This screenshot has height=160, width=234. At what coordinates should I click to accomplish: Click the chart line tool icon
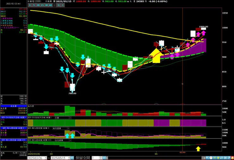(x=222, y=158)
